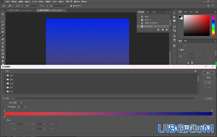Open the gradient type dropdown

coord(22,103)
